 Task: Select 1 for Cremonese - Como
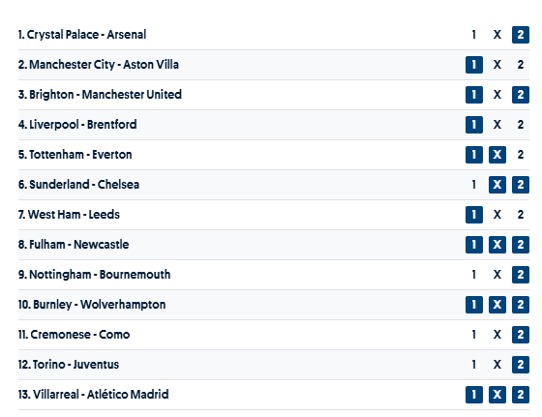click(x=474, y=335)
